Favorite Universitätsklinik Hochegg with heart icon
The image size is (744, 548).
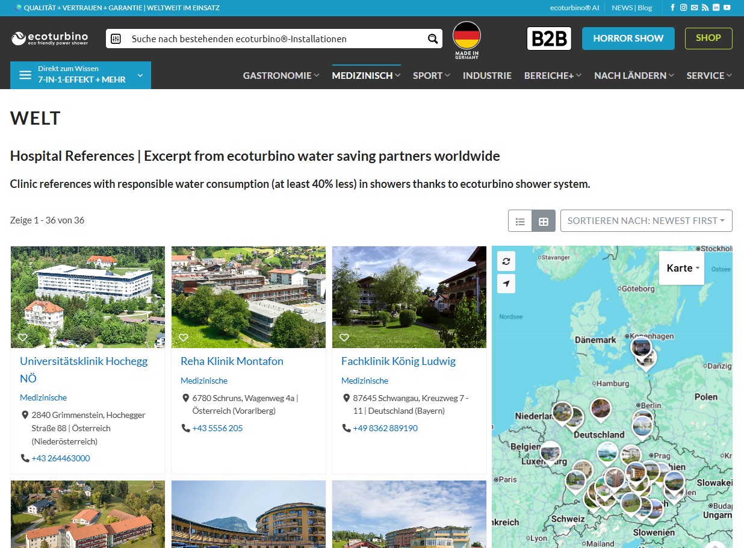(23, 337)
